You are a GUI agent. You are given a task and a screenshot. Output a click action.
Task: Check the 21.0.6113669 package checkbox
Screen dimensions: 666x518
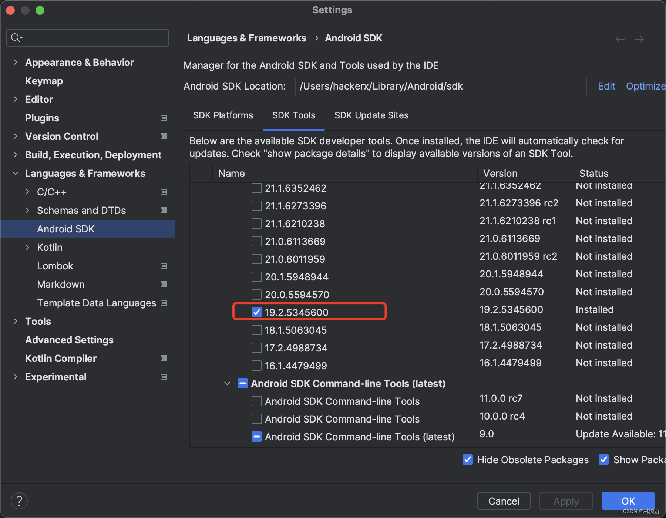click(x=257, y=241)
